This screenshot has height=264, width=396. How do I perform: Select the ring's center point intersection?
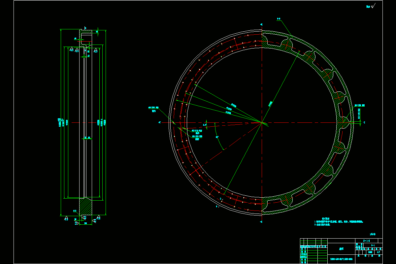click(262, 122)
